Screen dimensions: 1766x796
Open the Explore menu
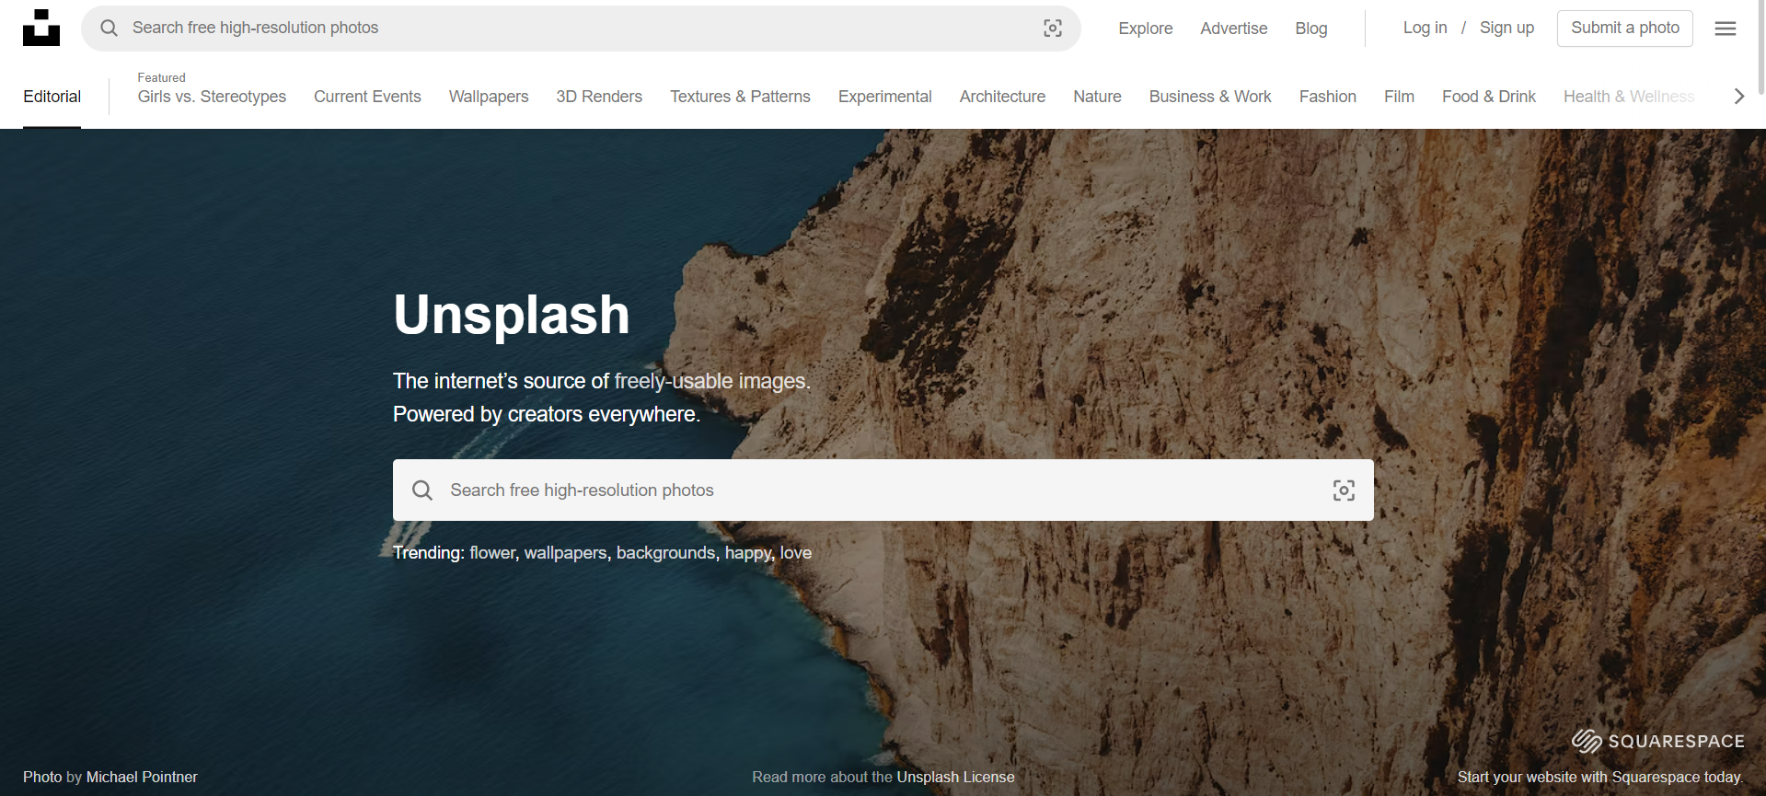1146,29
